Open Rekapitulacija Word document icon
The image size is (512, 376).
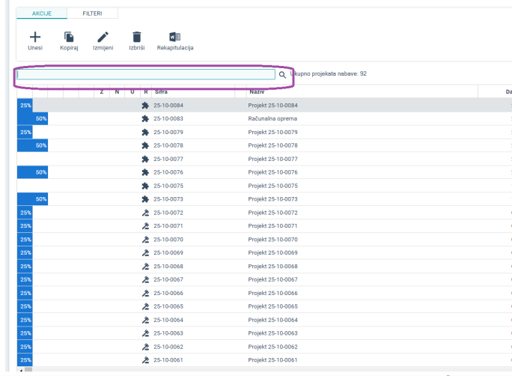click(175, 37)
